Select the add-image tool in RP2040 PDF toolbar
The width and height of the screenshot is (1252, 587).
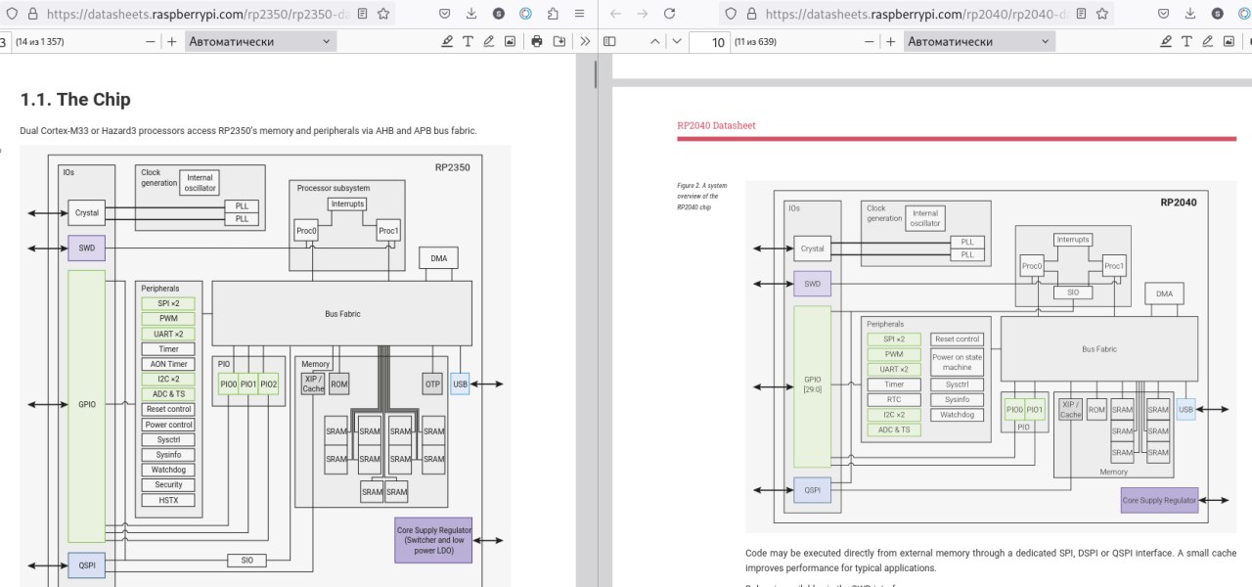pyautogui.click(x=1229, y=41)
